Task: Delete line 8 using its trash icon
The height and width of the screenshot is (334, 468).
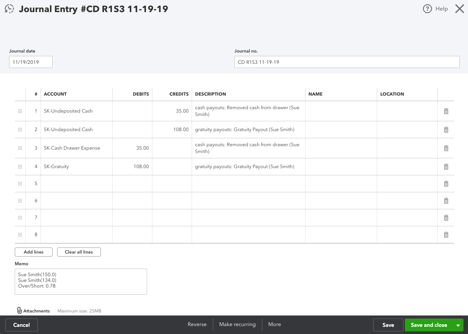Action: [x=446, y=235]
